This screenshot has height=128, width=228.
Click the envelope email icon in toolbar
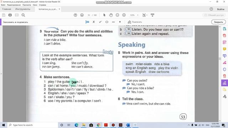click(x=17, y=15)
